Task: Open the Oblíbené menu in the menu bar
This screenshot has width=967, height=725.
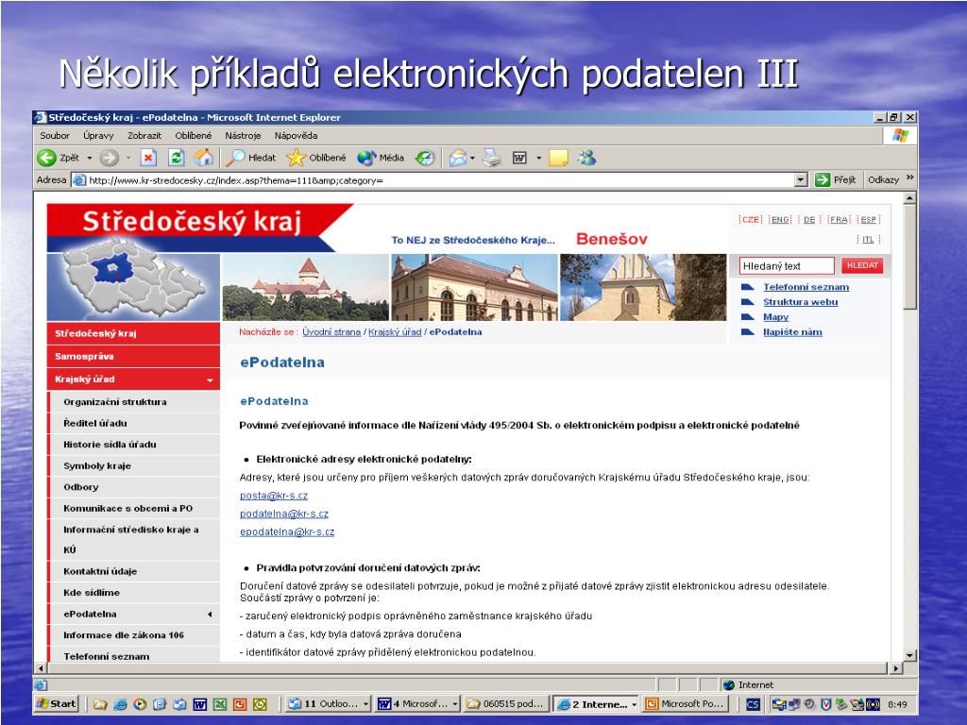Action: 193,136
